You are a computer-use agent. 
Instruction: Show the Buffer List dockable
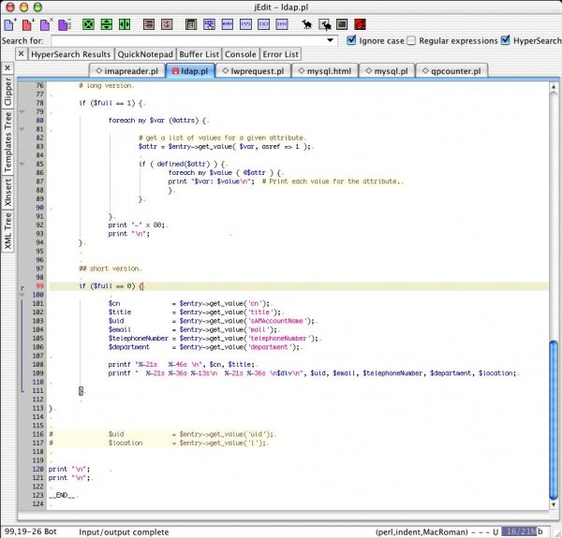pyautogui.click(x=199, y=54)
